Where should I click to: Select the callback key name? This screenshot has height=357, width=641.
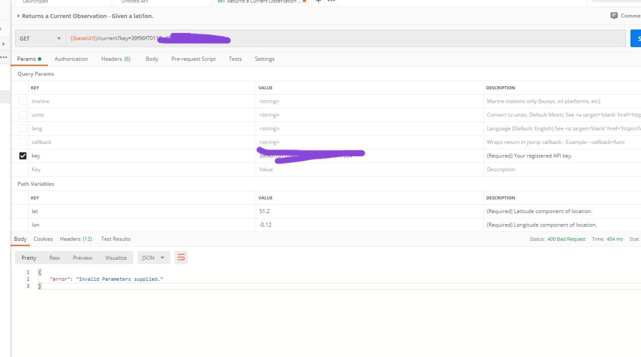click(x=42, y=142)
